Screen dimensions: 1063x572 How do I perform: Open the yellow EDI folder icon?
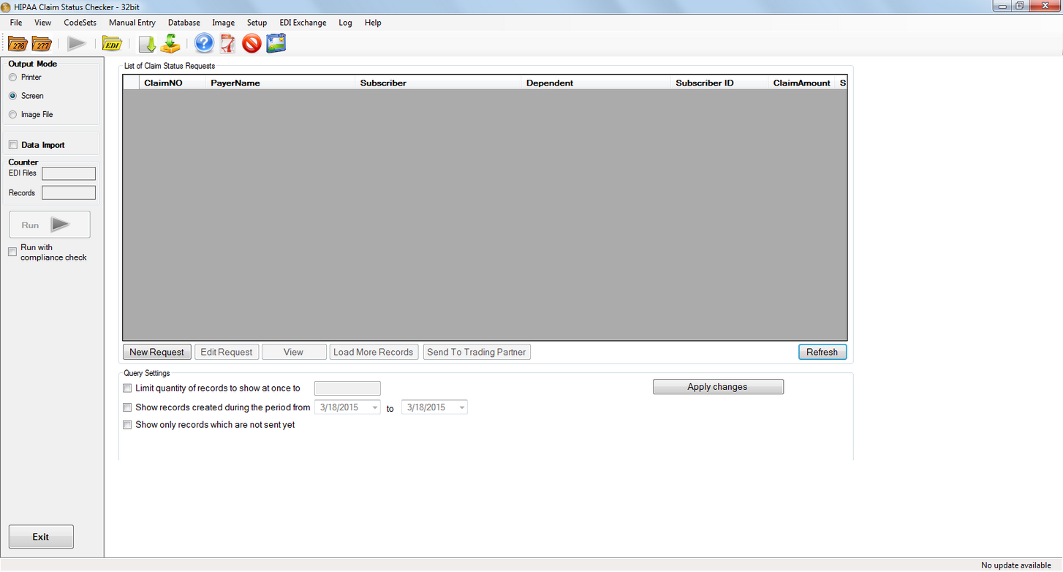(x=112, y=44)
